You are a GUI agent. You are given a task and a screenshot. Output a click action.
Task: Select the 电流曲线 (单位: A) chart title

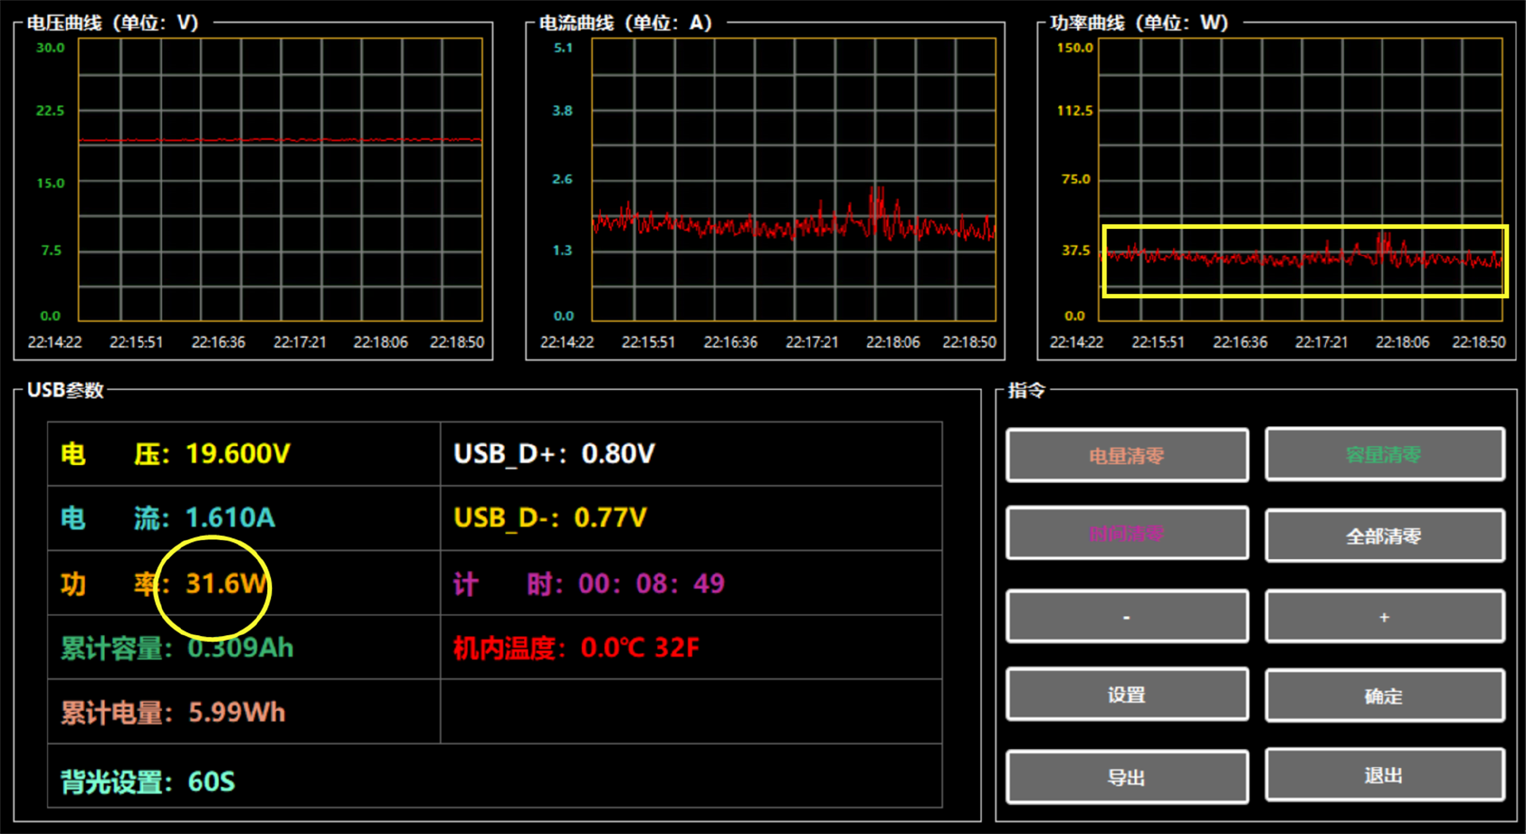click(x=626, y=22)
